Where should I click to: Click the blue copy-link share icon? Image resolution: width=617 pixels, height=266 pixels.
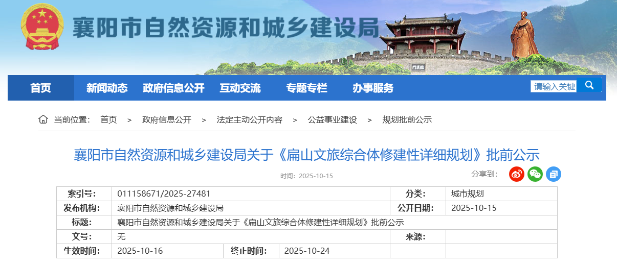point(554,174)
